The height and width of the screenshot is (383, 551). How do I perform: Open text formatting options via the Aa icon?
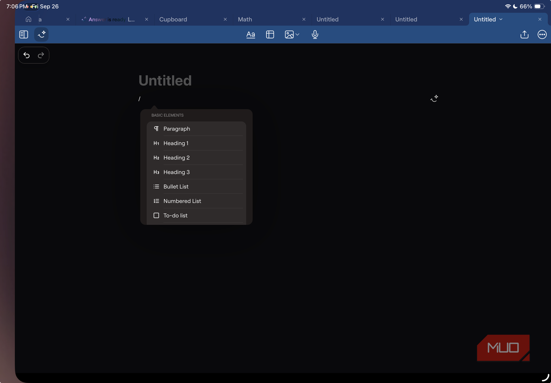point(250,34)
